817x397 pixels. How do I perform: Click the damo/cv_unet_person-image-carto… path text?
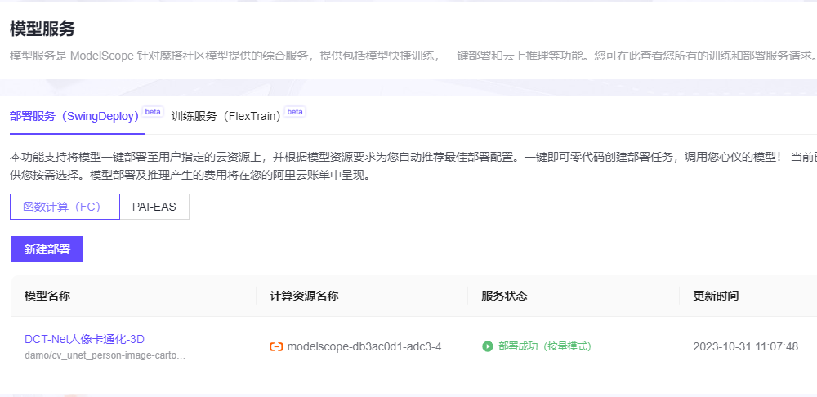pos(105,355)
